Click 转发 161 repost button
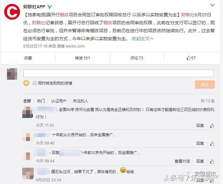The height and width of the screenshot is (184, 223). pyautogui.click(x=82, y=58)
